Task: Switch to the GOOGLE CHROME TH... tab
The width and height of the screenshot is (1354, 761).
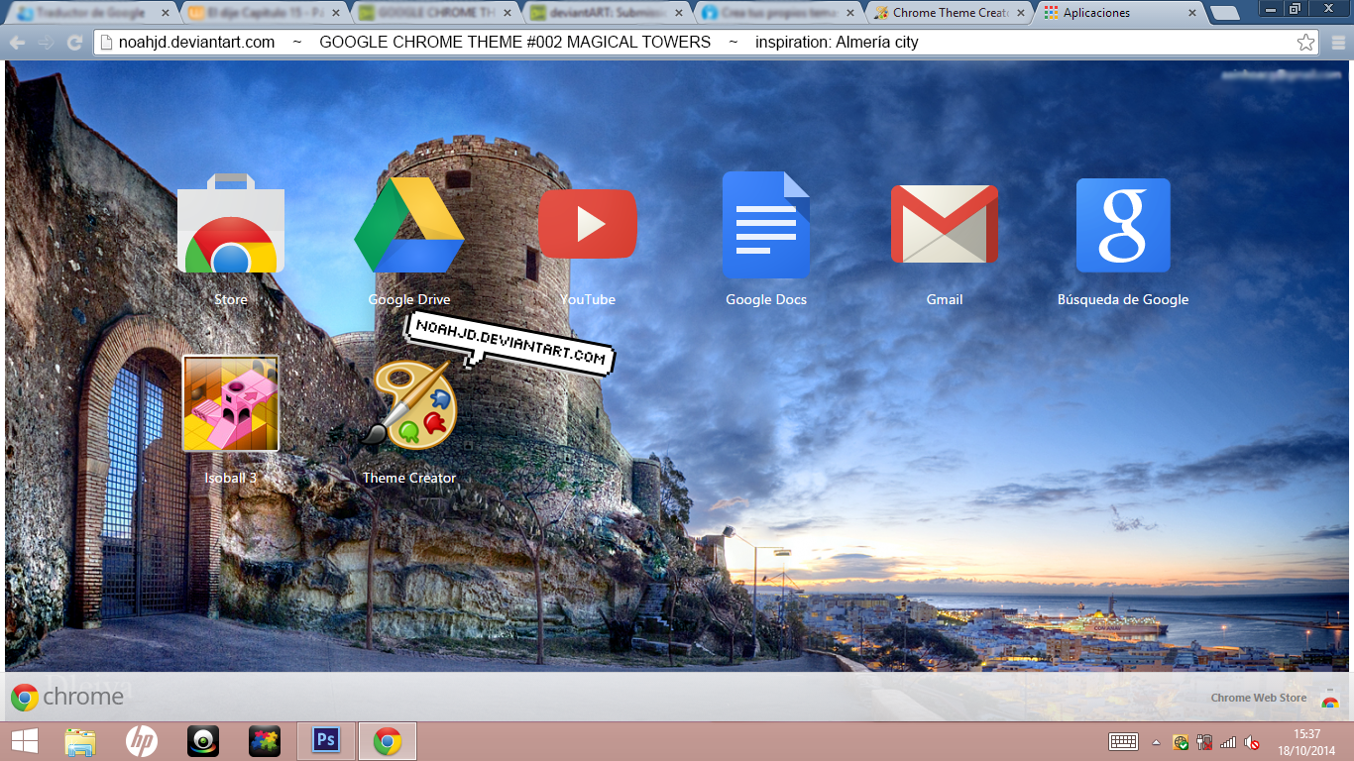Action: click(437, 13)
